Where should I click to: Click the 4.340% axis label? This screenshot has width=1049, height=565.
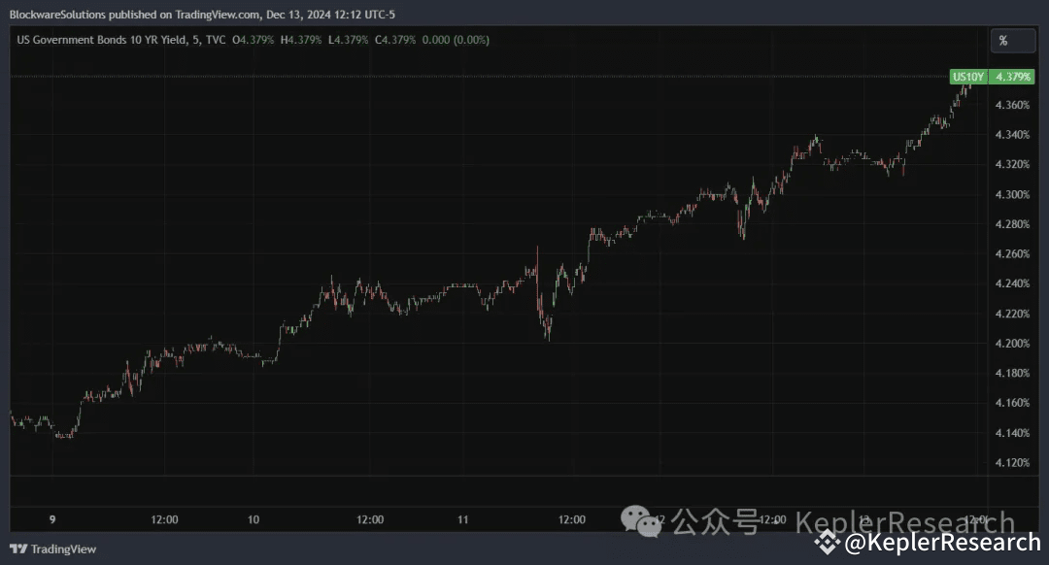point(1012,135)
